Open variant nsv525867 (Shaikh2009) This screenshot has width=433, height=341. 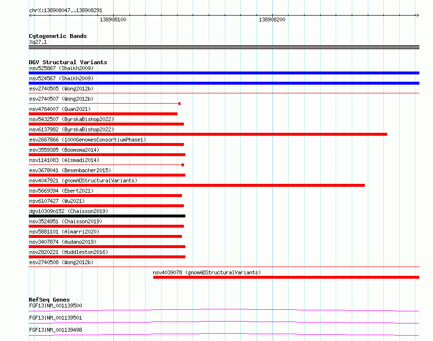[61, 68]
